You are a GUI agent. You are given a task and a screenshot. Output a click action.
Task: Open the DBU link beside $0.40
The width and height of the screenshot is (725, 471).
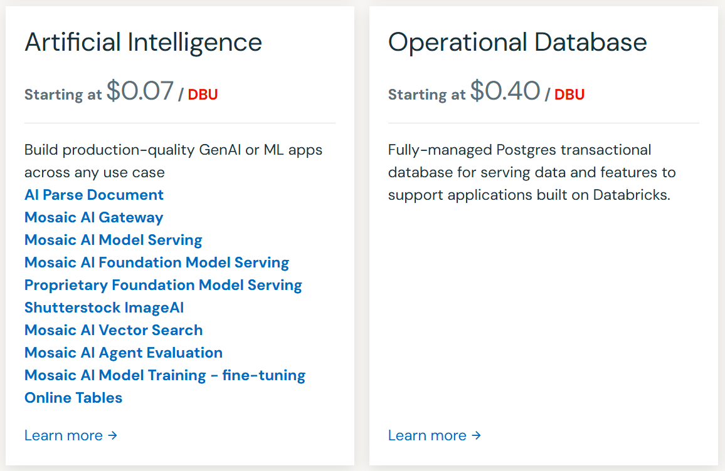tap(569, 94)
